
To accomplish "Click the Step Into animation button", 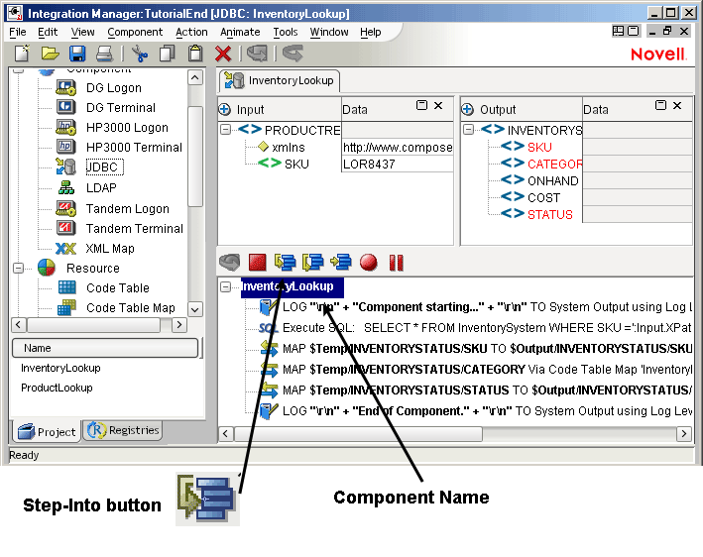I will [286, 262].
